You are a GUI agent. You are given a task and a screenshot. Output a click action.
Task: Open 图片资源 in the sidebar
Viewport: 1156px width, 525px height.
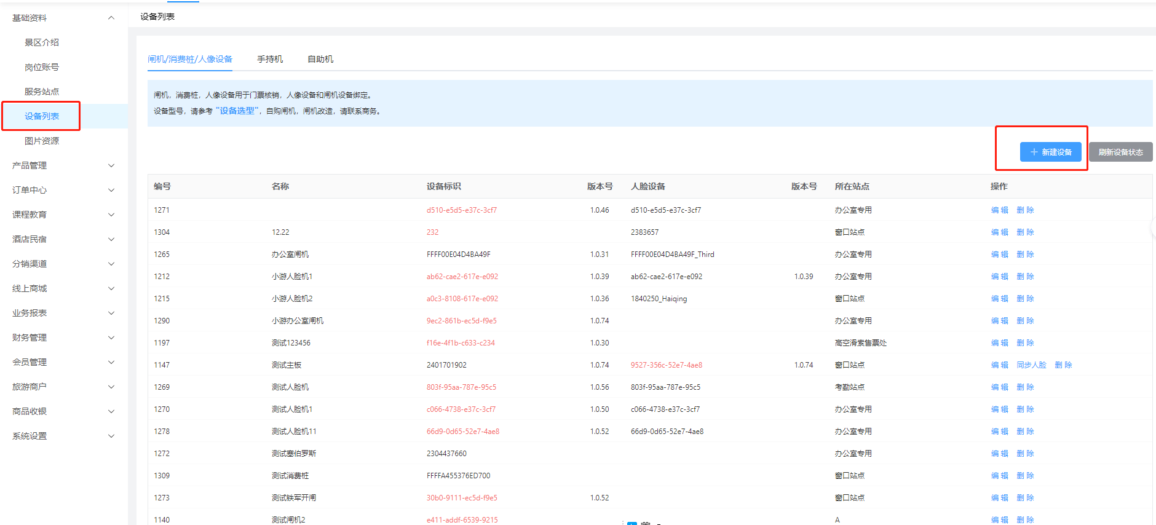tap(42, 141)
